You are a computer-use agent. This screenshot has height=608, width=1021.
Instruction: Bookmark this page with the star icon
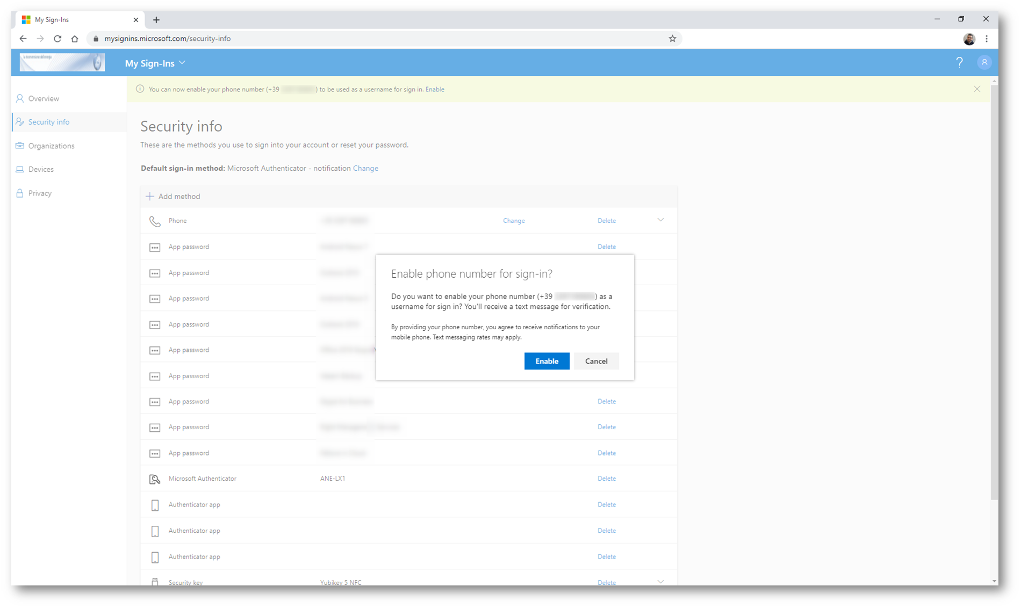pyautogui.click(x=672, y=39)
